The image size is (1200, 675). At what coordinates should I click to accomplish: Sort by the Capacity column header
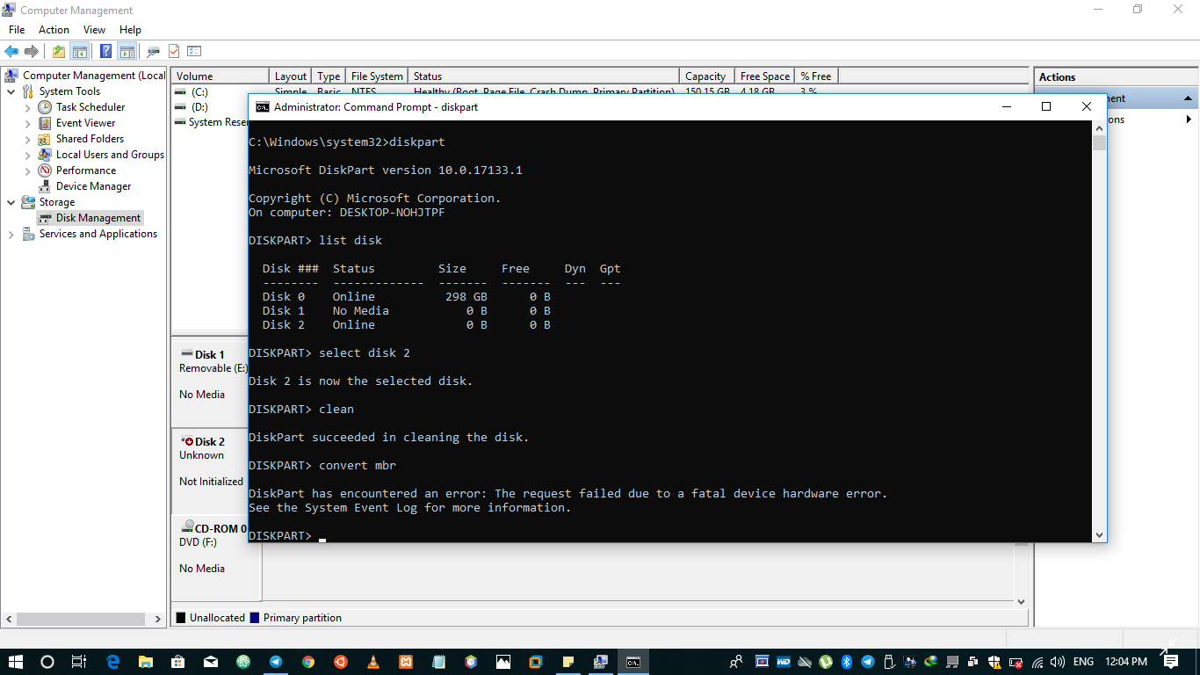coord(707,76)
